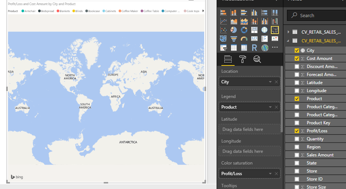This screenshot has height=189, width=346.
Task: Expand the first CV_RETAIL_SALES table
Action: [x=288, y=32]
